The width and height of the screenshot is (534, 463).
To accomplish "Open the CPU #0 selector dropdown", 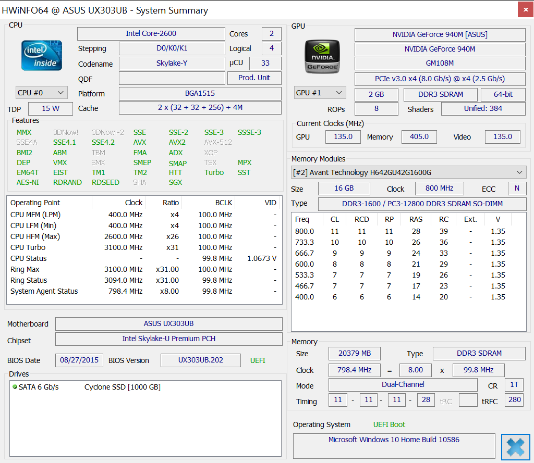I will 41,93.
